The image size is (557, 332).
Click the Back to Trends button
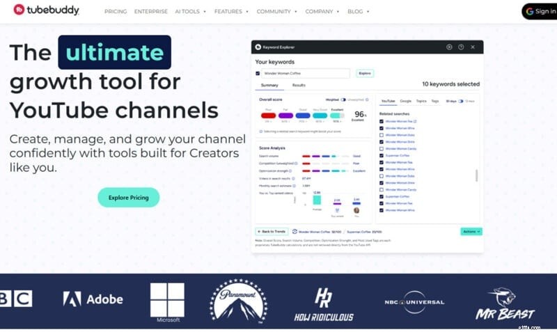pyautogui.click(x=272, y=232)
